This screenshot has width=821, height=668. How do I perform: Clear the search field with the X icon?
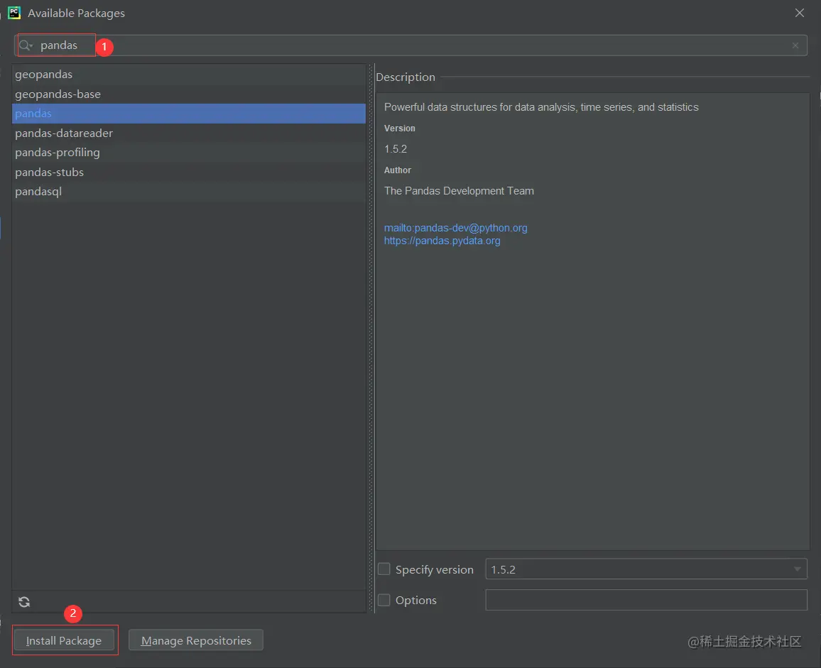[x=795, y=45]
